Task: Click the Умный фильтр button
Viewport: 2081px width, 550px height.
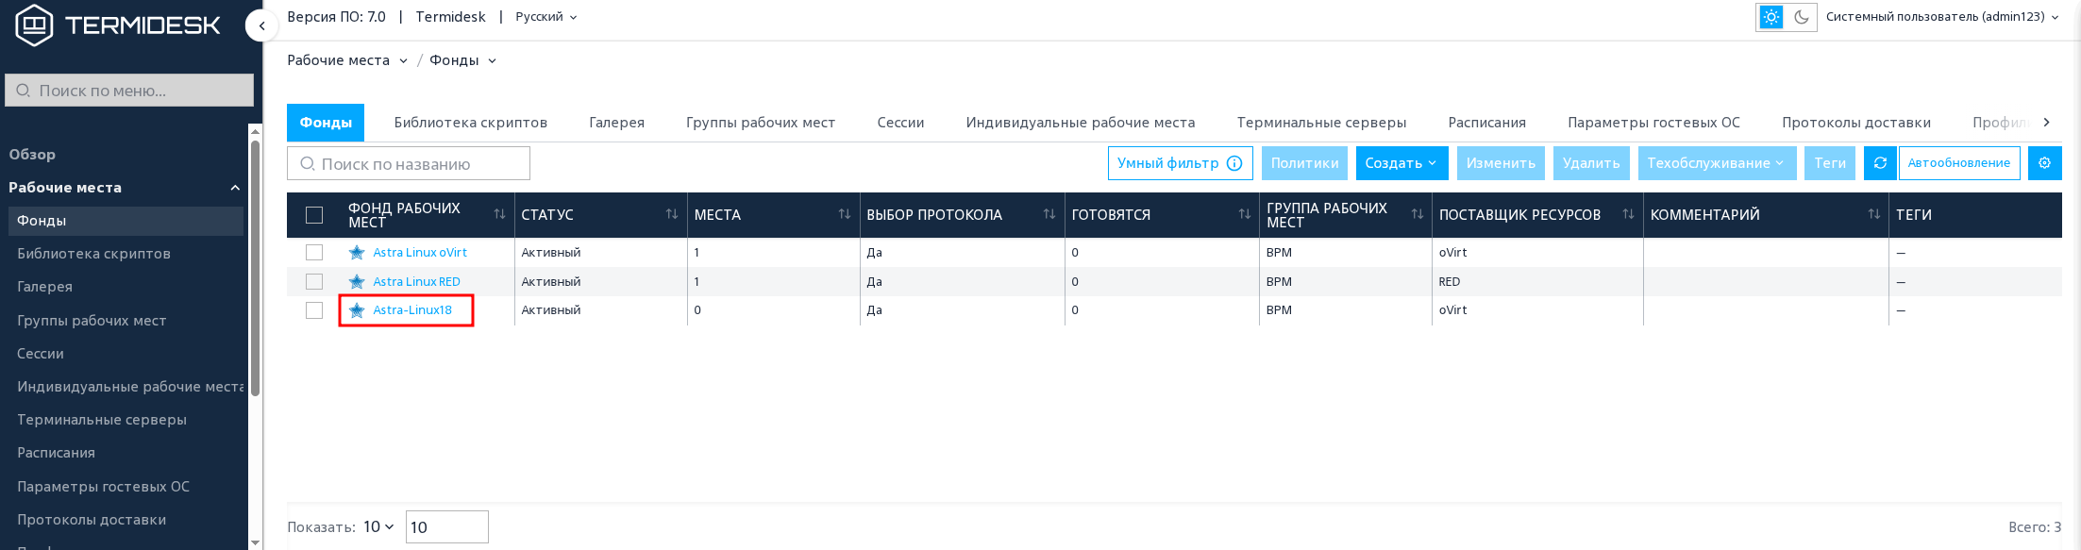Action: [1180, 163]
